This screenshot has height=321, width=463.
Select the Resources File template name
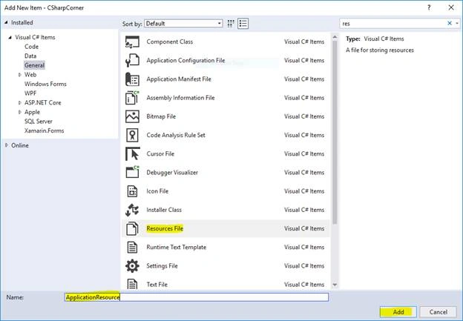165,228
